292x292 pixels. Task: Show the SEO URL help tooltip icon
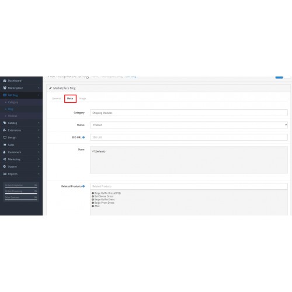[x=84, y=137]
